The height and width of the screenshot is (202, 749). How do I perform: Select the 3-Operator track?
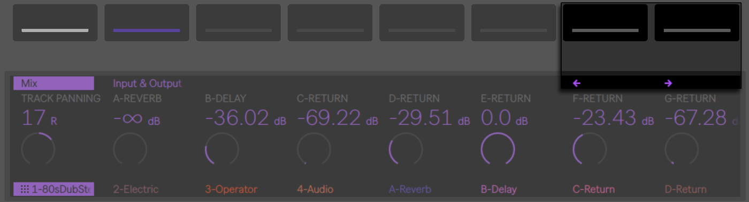231,189
